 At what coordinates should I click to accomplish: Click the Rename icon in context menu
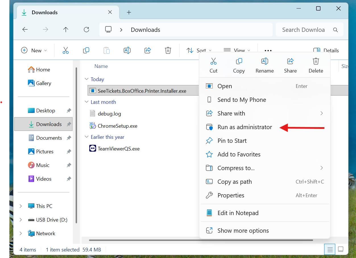click(x=264, y=61)
